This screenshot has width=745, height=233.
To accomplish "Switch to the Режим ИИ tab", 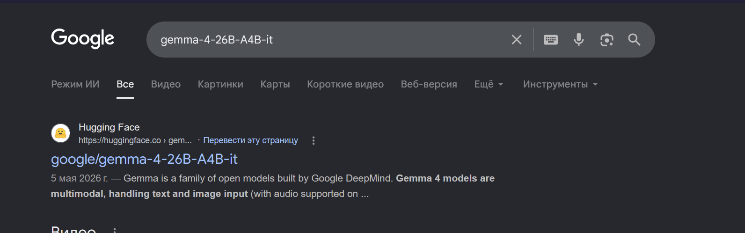I will pyautogui.click(x=75, y=84).
